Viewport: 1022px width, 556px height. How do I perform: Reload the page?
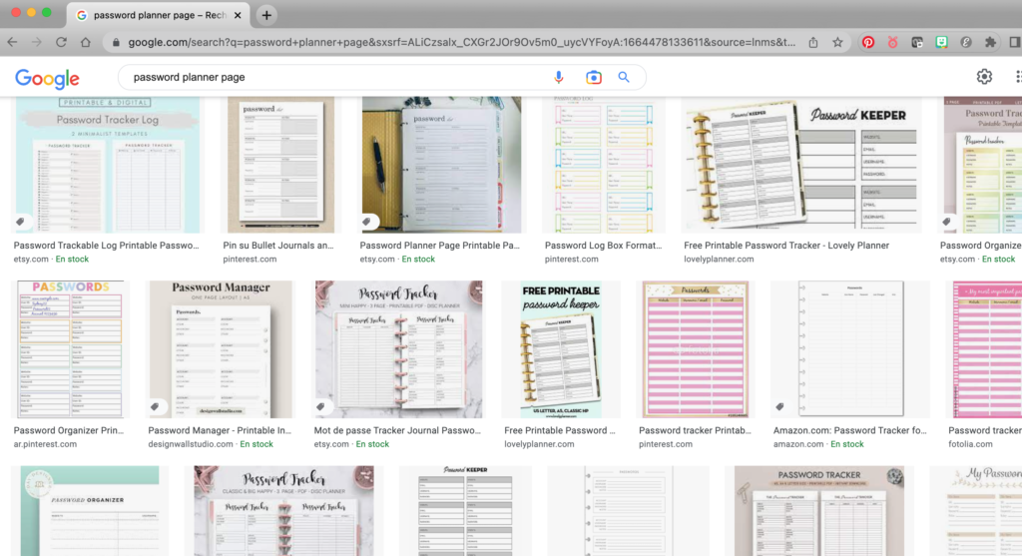[x=61, y=43]
